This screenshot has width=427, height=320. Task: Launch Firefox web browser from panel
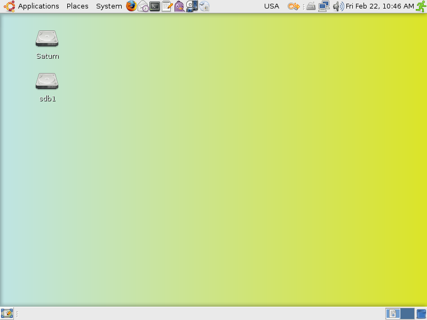click(x=131, y=6)
